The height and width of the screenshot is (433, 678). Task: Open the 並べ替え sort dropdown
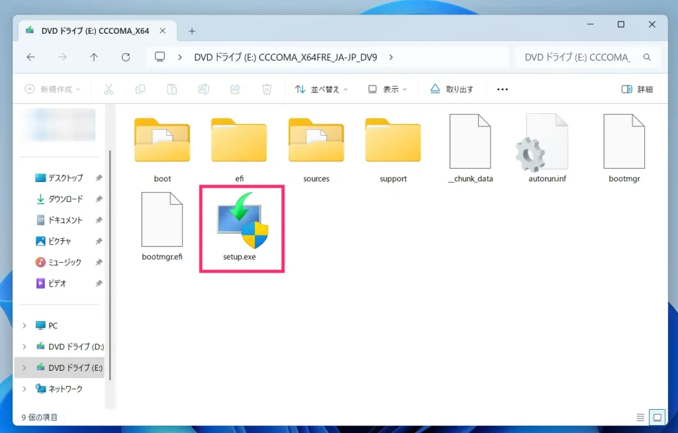click(321, 89)
